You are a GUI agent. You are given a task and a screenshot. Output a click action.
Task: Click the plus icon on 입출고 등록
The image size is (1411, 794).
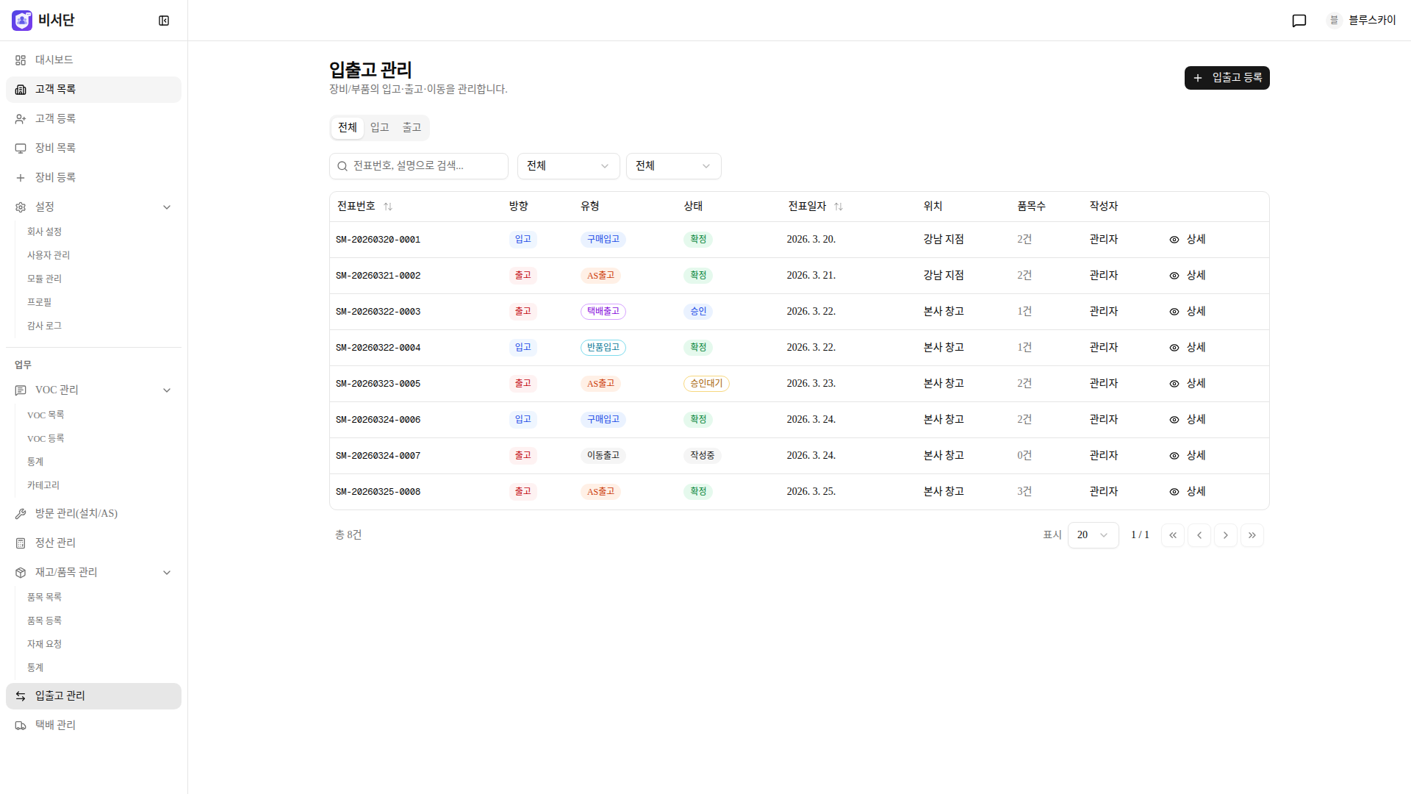[1198, 78]
